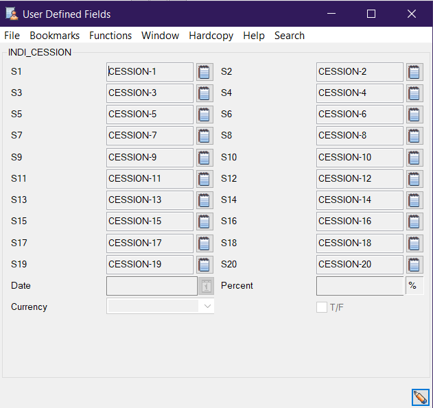Image resolution: width=433 pixels, height=408 pixels.
Task: Open notepad icon next to CESSION-10
Action: [x=414, y=158]
